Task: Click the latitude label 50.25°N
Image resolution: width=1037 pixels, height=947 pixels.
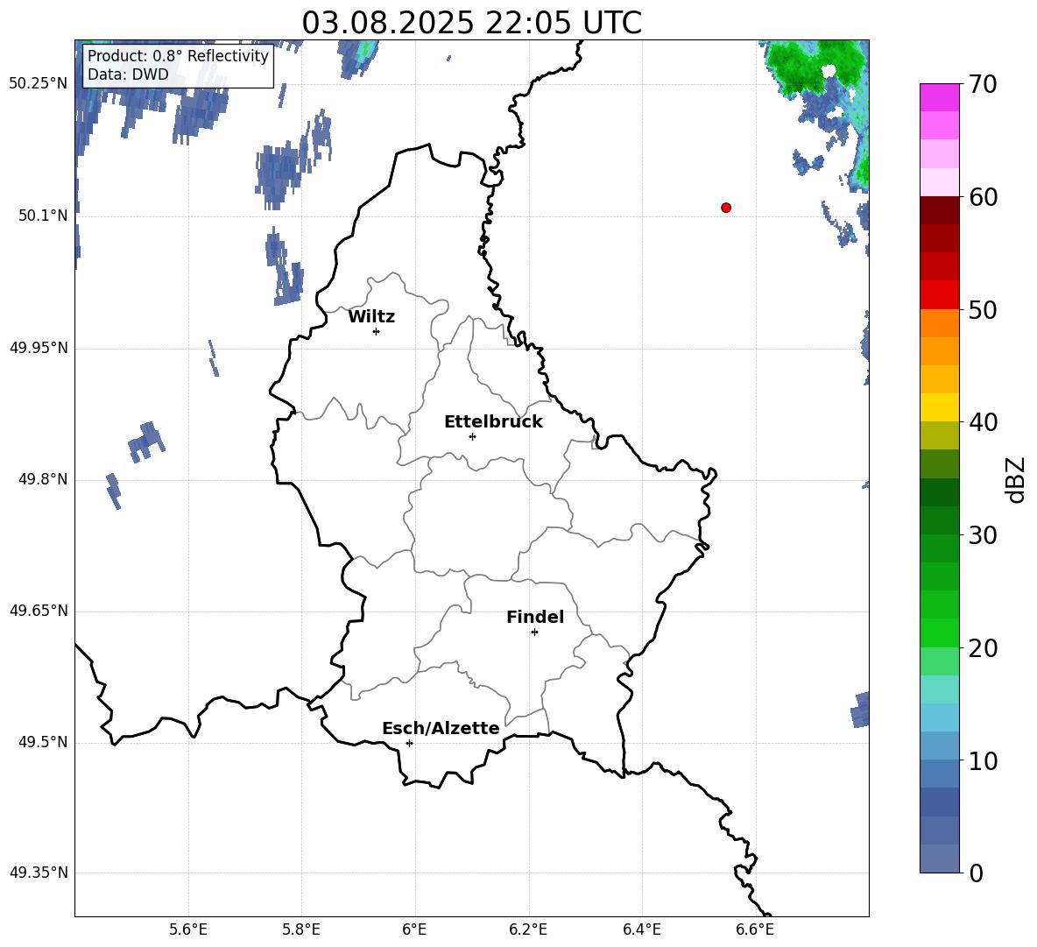Action: tap(39, 84)
